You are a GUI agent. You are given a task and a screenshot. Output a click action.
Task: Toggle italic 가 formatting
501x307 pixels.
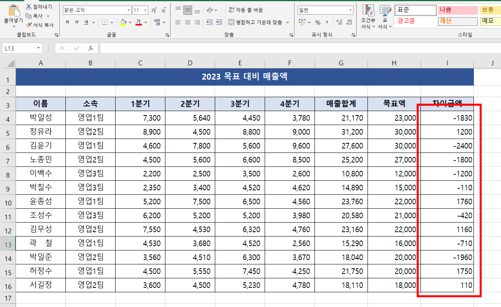pyautogui.click(x=77, y=22)
